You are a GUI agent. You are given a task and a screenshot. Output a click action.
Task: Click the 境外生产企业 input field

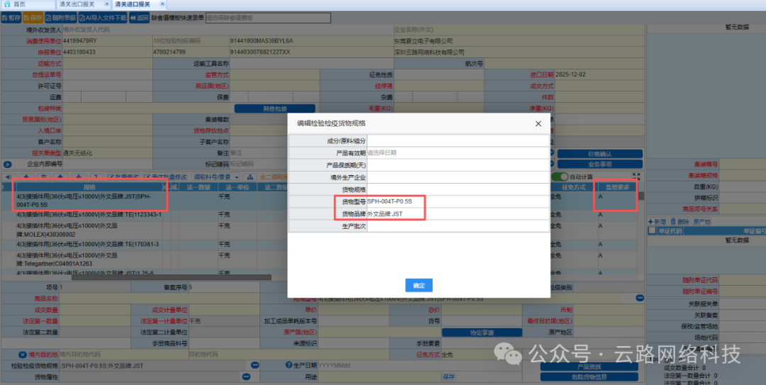pos(458,177)
